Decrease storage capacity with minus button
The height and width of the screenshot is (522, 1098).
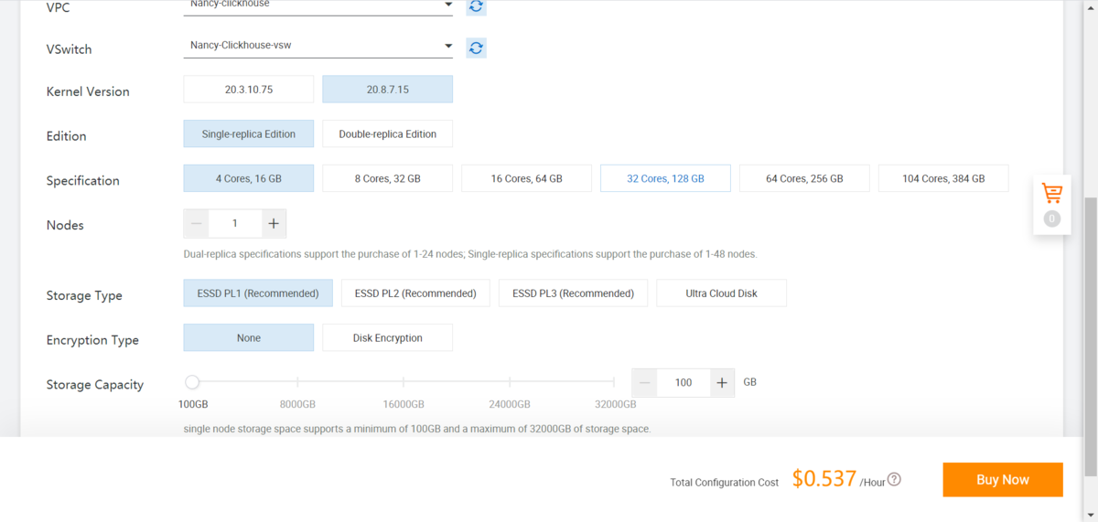coord(645,383)
